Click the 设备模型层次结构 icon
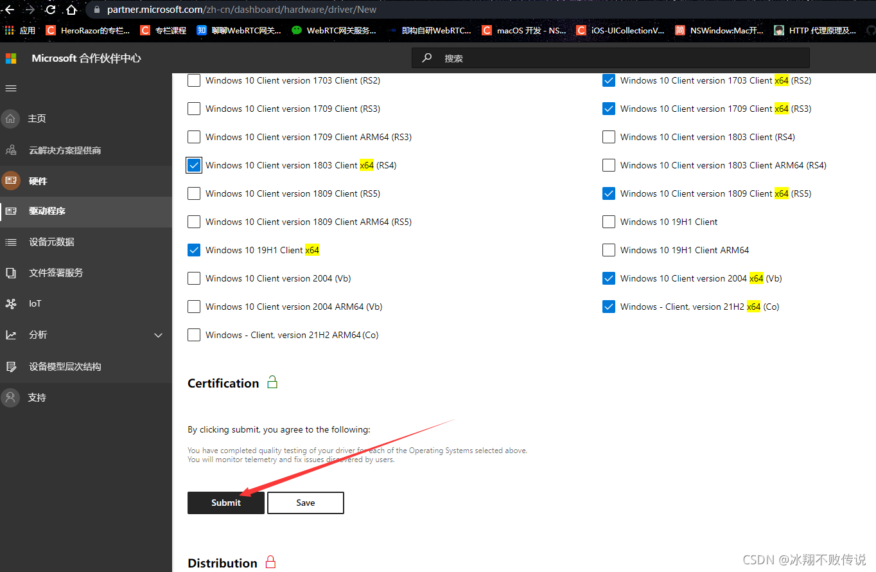876x572 pixels. (11, 367)
